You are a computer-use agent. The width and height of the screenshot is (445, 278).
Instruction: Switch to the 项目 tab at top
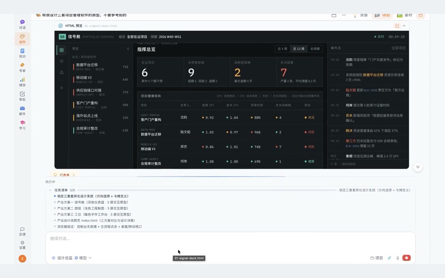pyautogui.click(x=382, y=15)
